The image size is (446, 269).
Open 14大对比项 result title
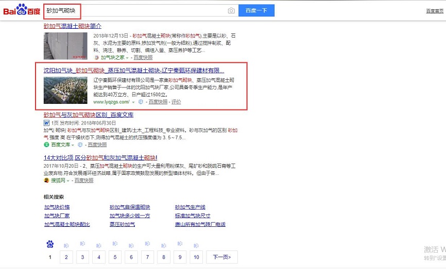click(x=100, y=158)
